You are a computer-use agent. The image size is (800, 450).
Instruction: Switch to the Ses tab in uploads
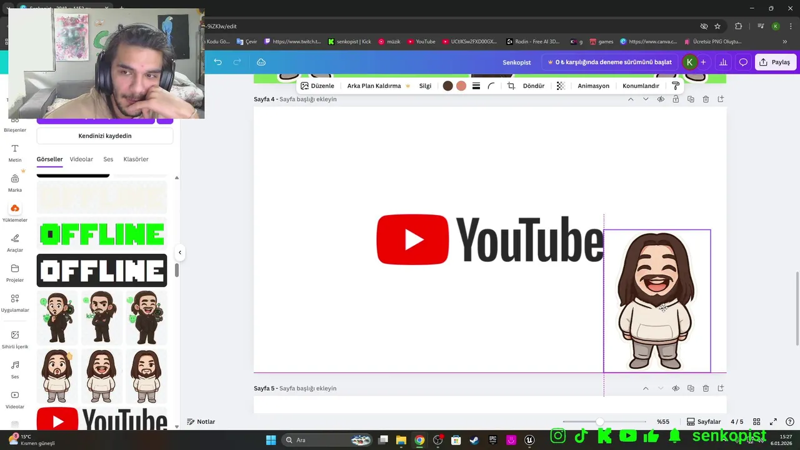pos(108,159)
